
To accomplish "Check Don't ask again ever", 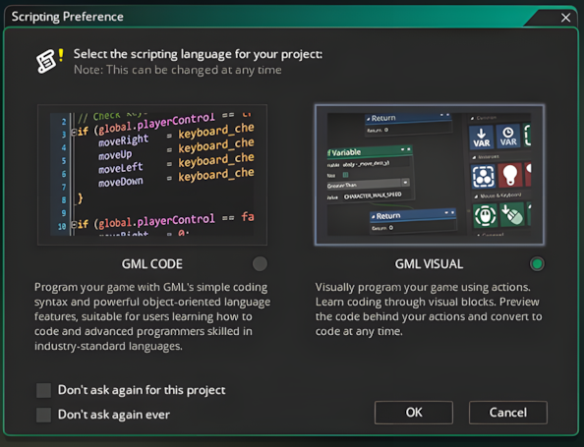I will [43, 415].
